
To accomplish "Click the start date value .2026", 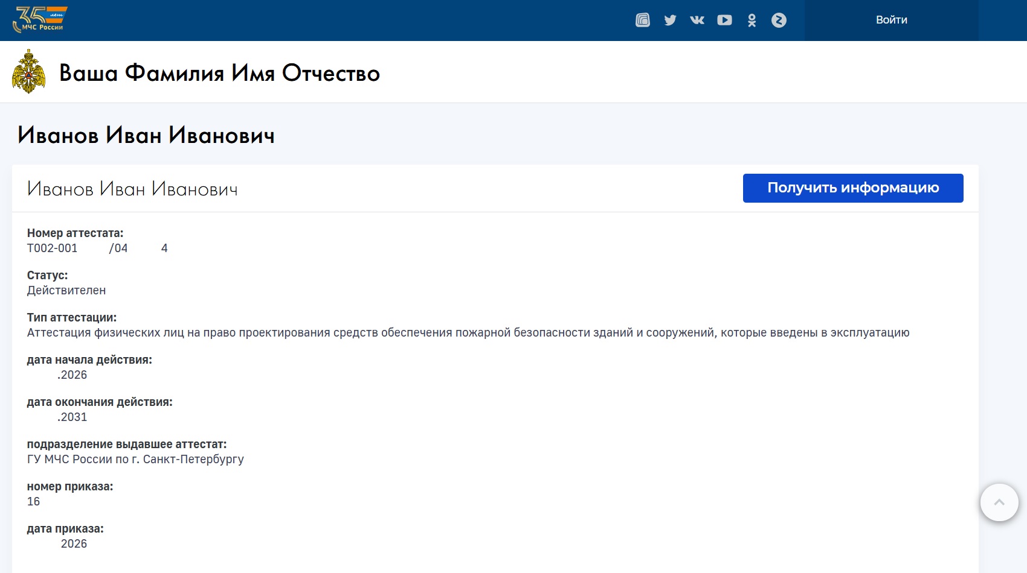I will 72,375.
